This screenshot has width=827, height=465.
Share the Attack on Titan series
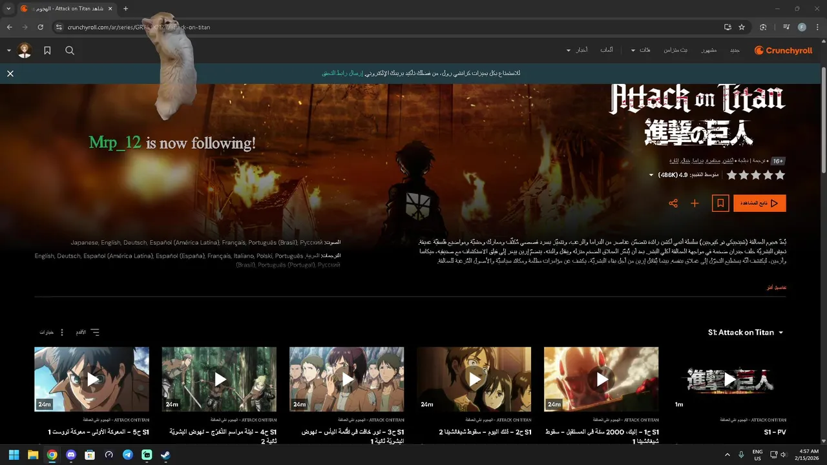pos(673,203)
